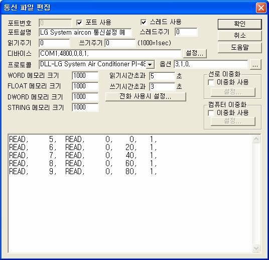Select the READ 7 line in list
Image resolution: width=269 pixels, height=260 pixels.
point(83,155)
